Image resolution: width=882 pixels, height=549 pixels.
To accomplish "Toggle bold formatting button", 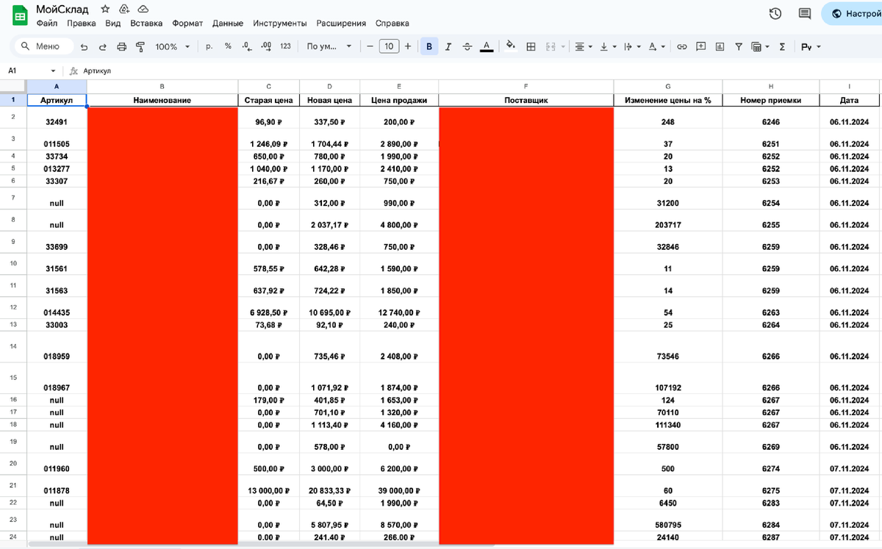I will coord(429,46).
